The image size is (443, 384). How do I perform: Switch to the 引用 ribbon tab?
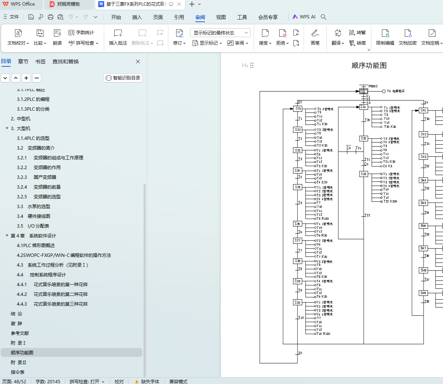click(x=179, y=17)
